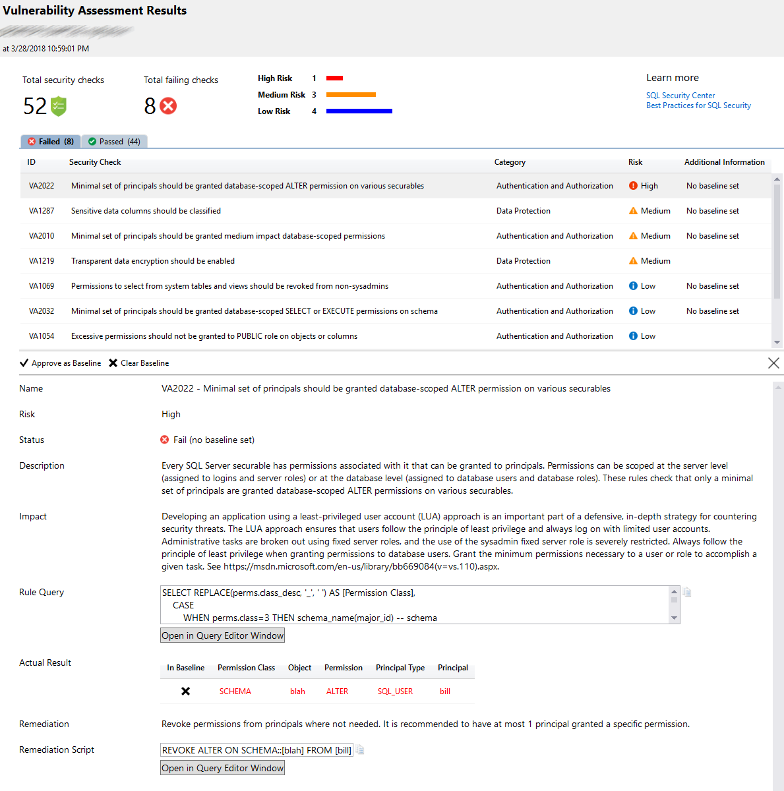Click the Clear Baseline X icon
Screen dimensions: 784x791
112,363
